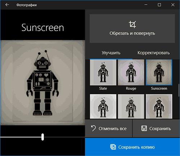
Task: Click the Отменить все button
Action: tap(108, 129)
